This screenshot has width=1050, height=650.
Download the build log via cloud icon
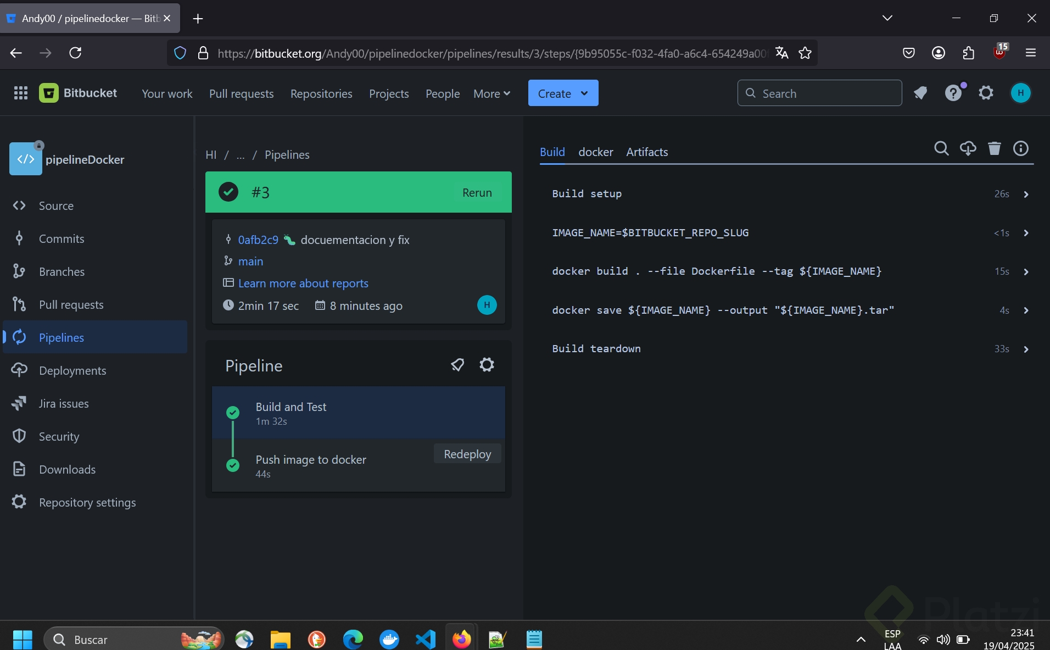(x=968, y=148)
